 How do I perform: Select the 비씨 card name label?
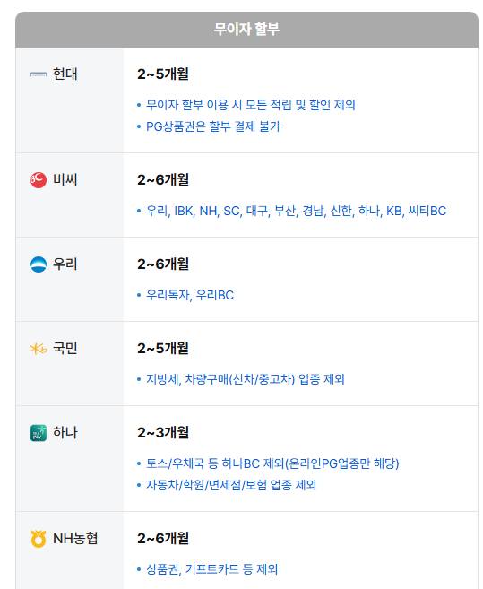point(65,179)
